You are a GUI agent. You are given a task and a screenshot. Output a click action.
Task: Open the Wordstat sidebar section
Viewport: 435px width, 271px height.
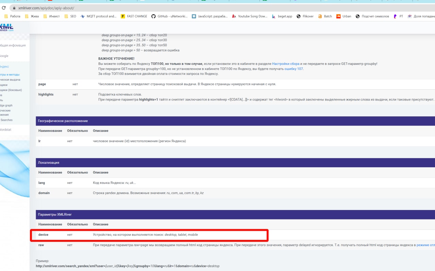[x=5, y=130]
